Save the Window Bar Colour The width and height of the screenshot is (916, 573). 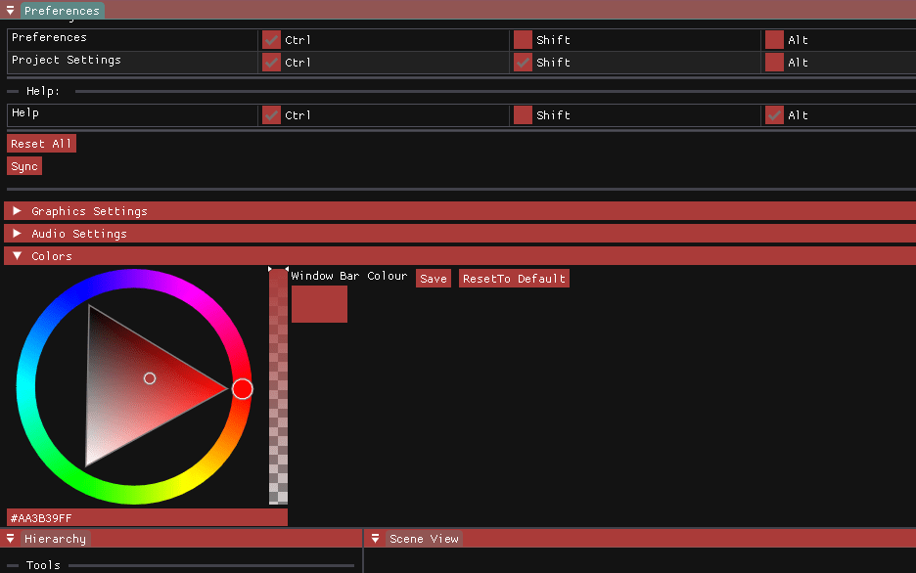[434, 279]
